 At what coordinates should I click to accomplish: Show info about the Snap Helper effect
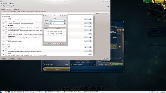click(x=90, y=34)
